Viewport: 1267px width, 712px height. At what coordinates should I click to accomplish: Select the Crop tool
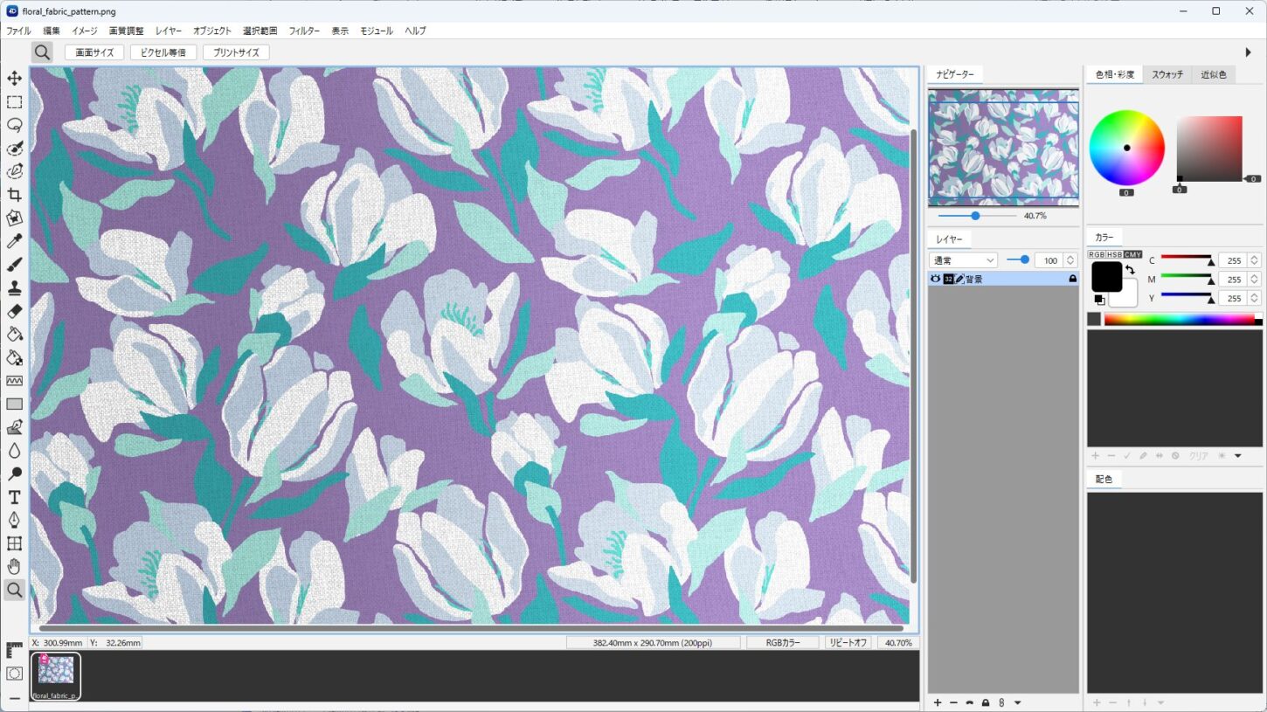(x=14, y=195)
